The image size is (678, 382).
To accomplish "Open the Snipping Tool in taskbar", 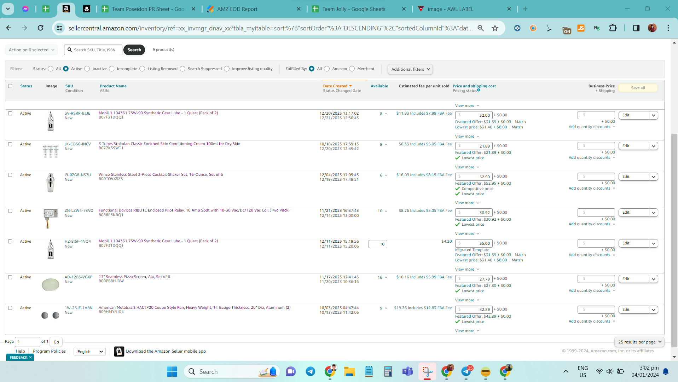I will pos(427,371).
